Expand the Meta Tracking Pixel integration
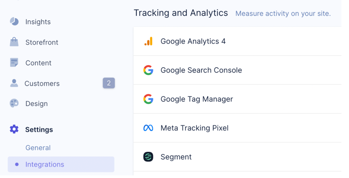Image resolution: width=349 pixels, height=178 pixels. [194, 128]
